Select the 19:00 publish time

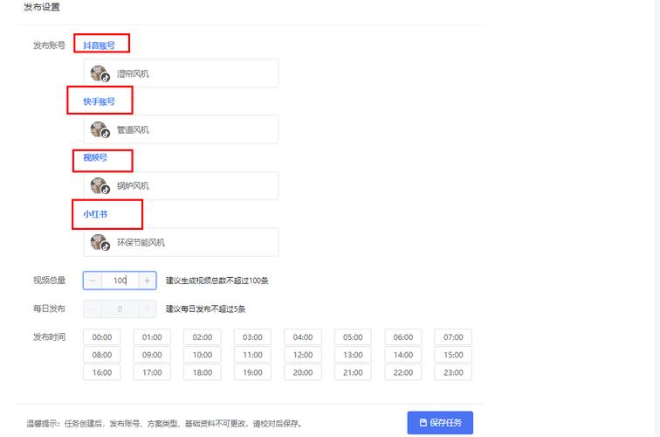coord(252,372)
